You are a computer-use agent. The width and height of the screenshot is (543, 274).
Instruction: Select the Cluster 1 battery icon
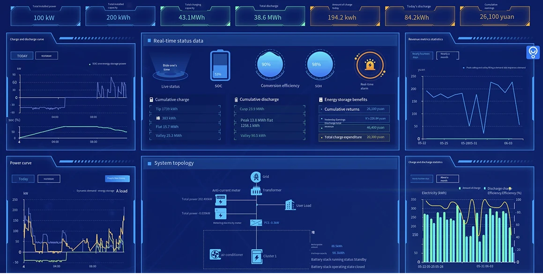point(256,257)
